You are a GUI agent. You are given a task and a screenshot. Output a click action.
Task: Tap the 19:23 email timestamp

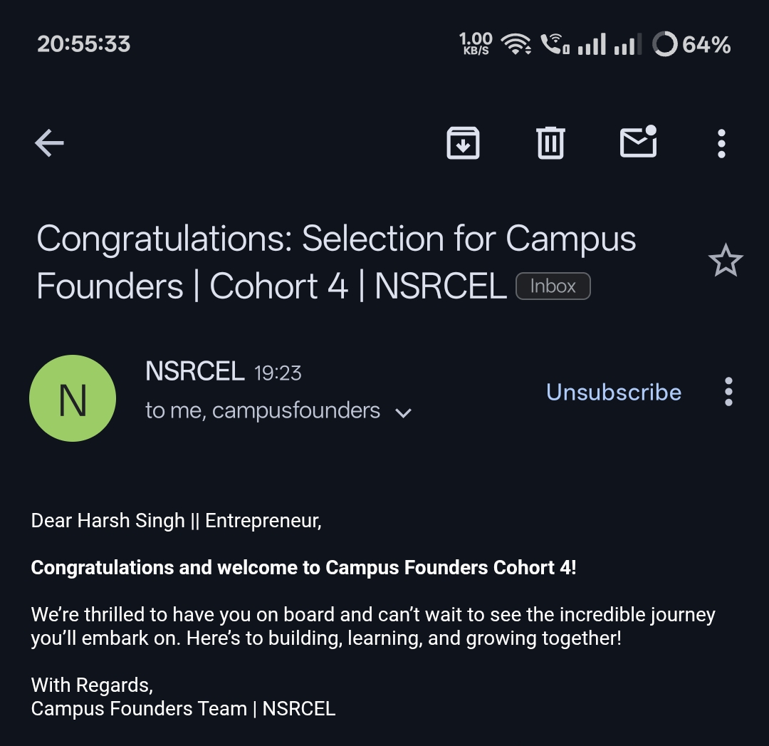[x=278, y=373]
